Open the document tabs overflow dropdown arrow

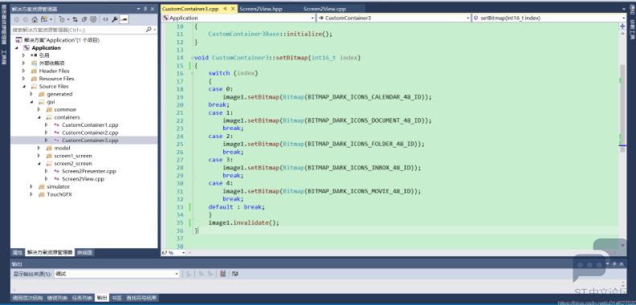point(623,9)
